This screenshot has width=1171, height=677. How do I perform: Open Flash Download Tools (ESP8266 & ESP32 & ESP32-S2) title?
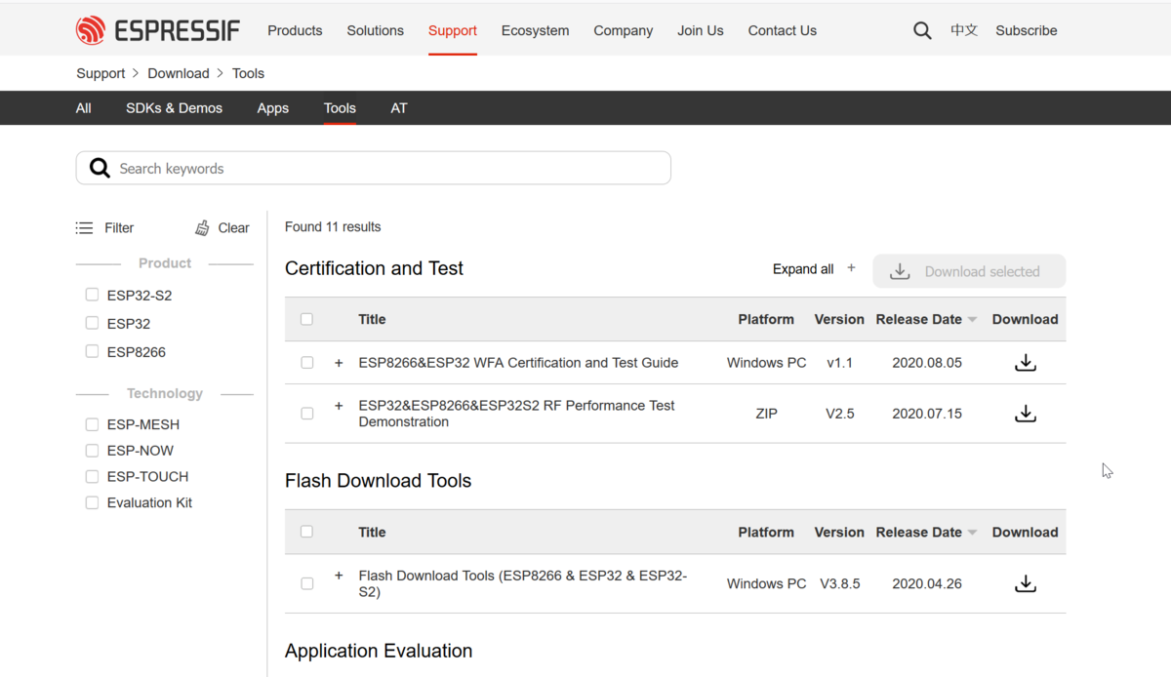tap(523, 583)
